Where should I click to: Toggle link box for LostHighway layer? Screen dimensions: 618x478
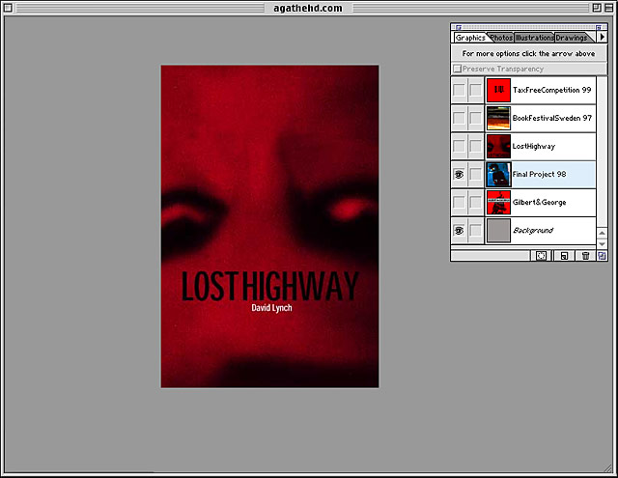coord(476,146)
